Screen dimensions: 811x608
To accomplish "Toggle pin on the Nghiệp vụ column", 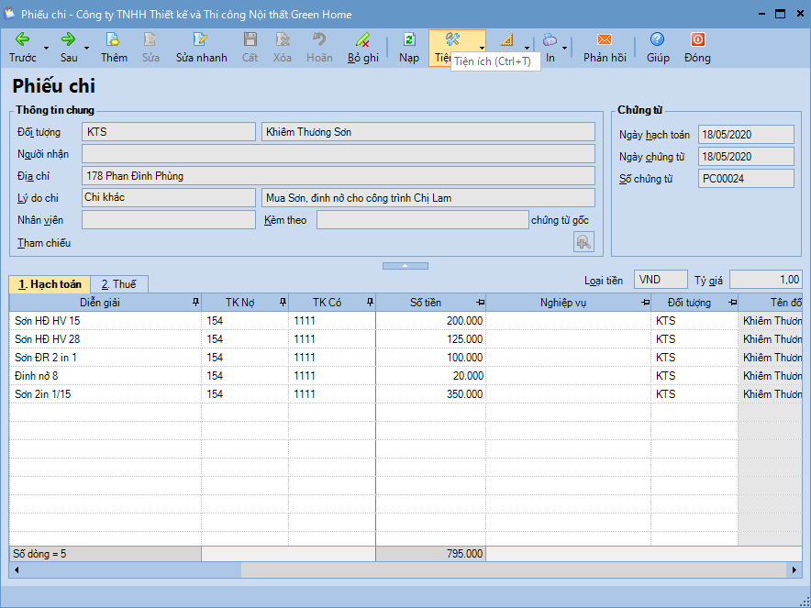I will 645,302.
